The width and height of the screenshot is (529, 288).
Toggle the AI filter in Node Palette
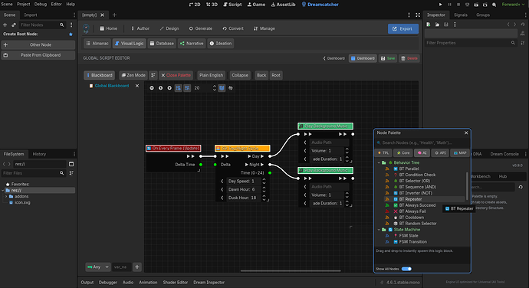click(x=422, y=152)
